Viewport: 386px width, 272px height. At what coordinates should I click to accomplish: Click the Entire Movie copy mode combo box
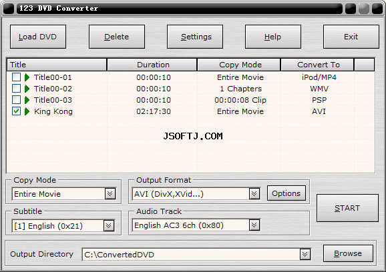(63, 194)
